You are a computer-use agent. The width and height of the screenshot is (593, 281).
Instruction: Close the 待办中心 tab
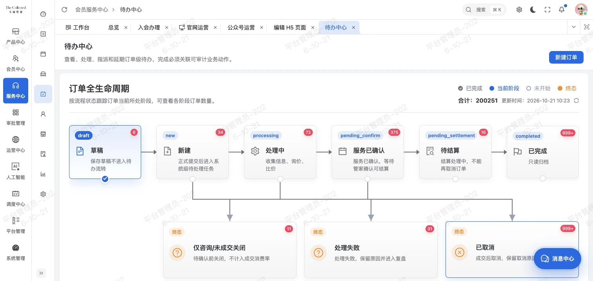353,27
